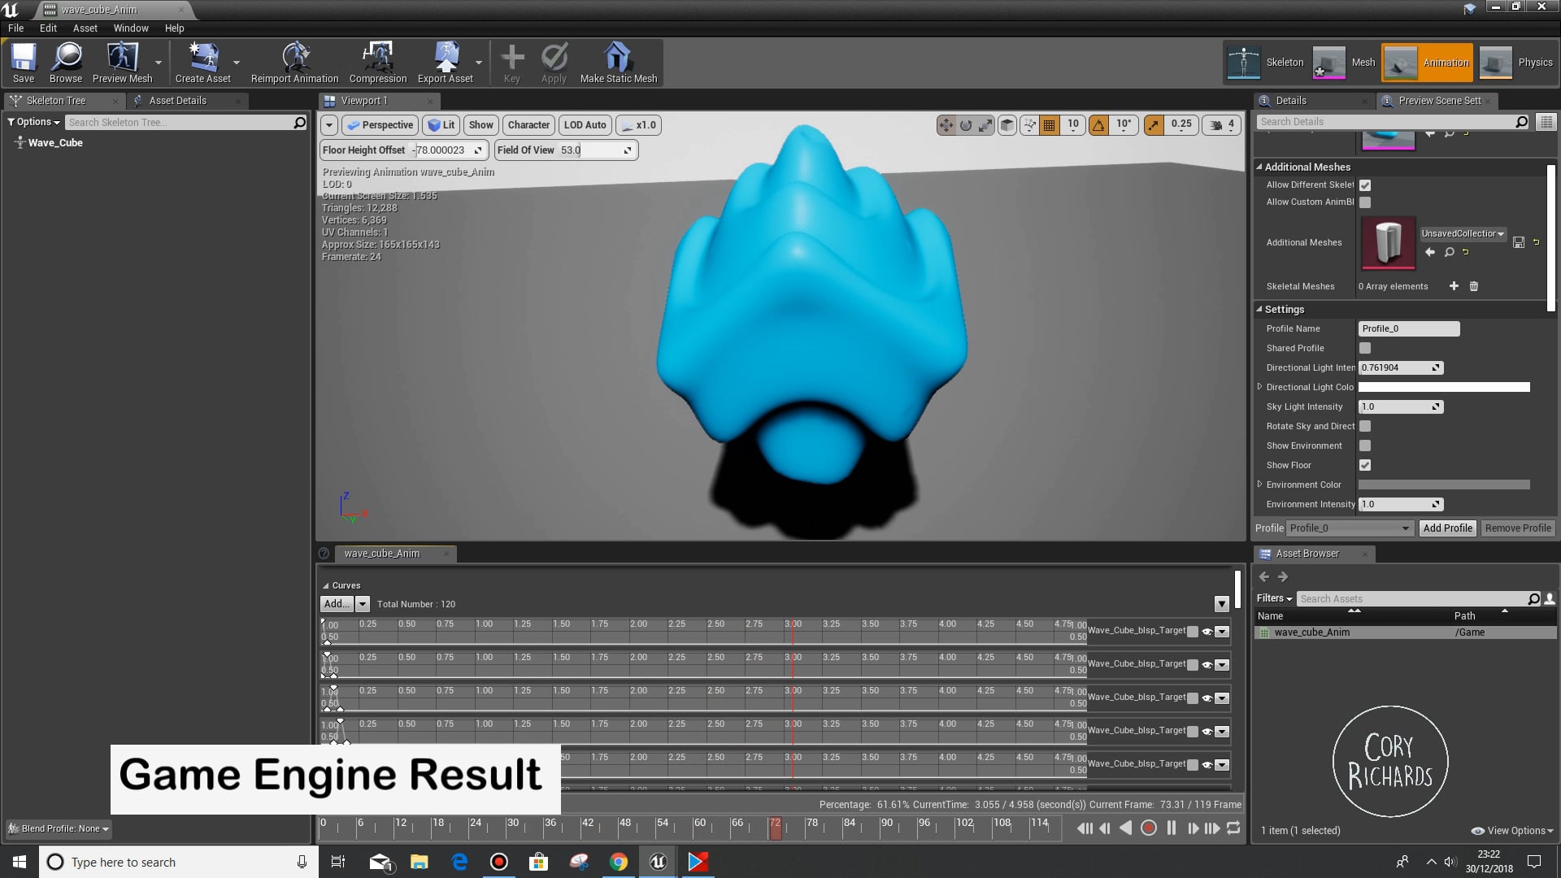1561x878 pixels.
Task: Enable Rotate Sky and Directional checkbox
Action: 1365,426
